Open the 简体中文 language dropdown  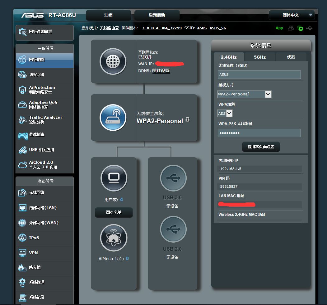(x=292, y=15)
